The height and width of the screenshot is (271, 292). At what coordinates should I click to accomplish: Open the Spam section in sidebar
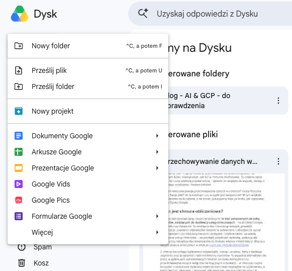(42, 247)
